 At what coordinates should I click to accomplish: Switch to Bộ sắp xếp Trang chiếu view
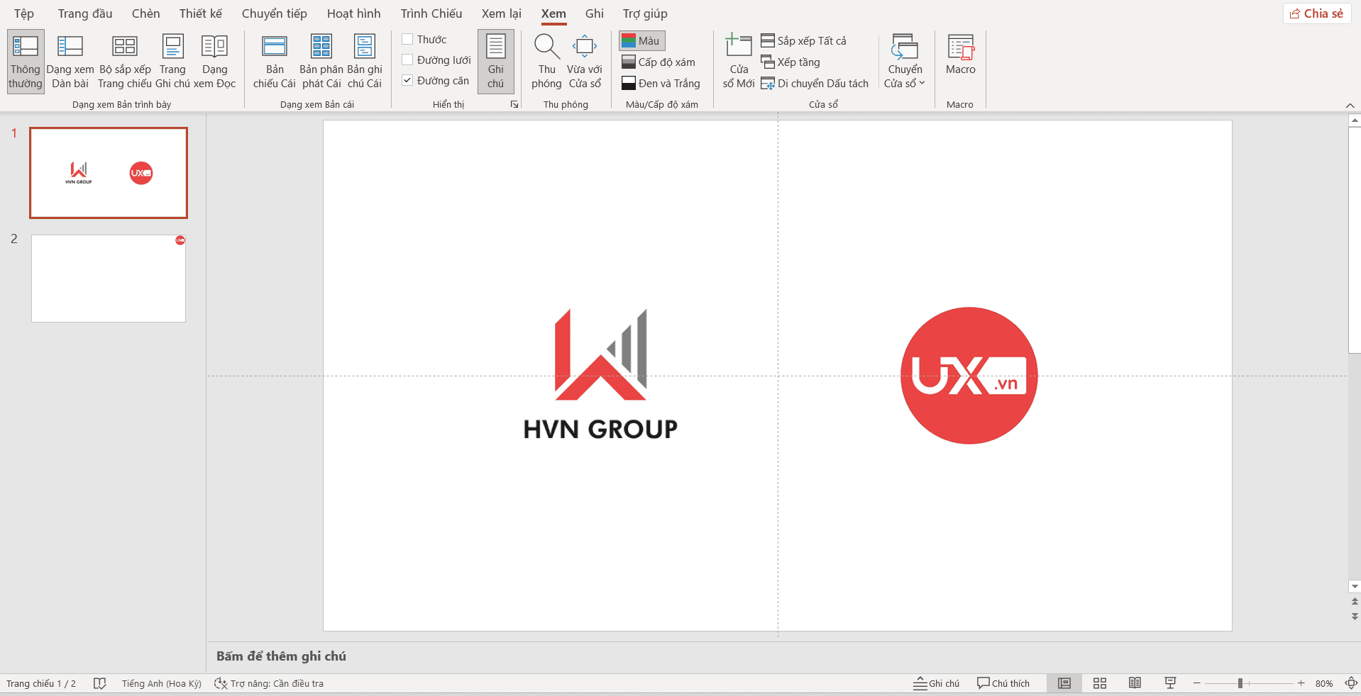click(124, 62)
